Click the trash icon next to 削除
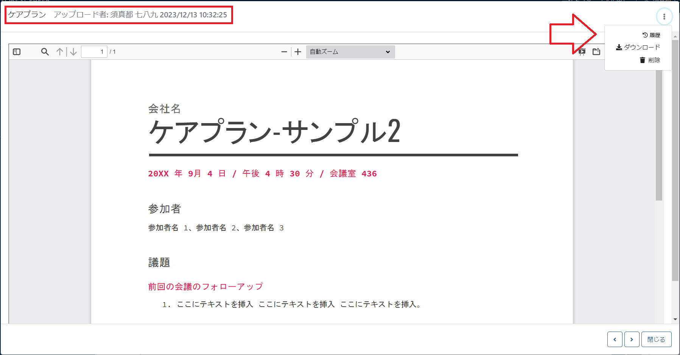The image size is (680, 355). click(643, 60)
